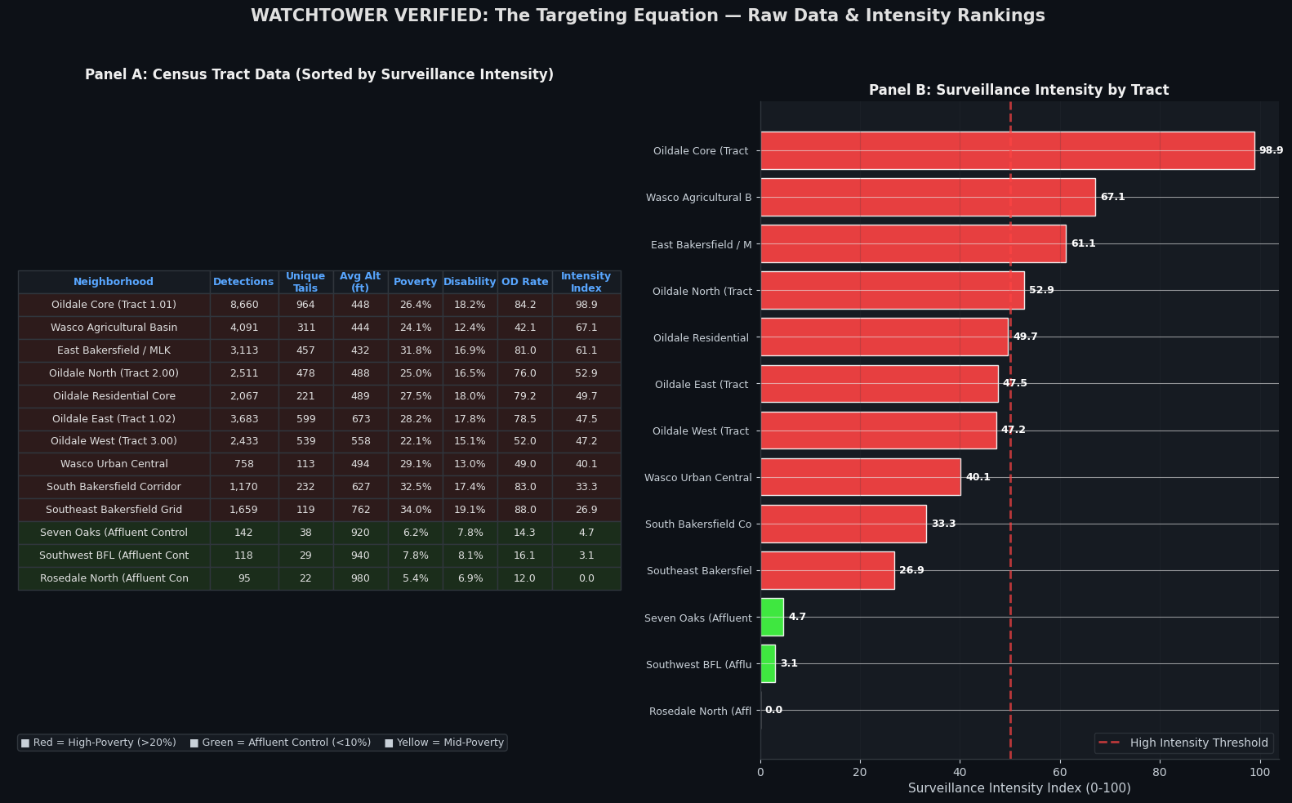Screen dimensions: 1292x803
Task: Click the Oildale North bar in chart
Action: point(892,290)
